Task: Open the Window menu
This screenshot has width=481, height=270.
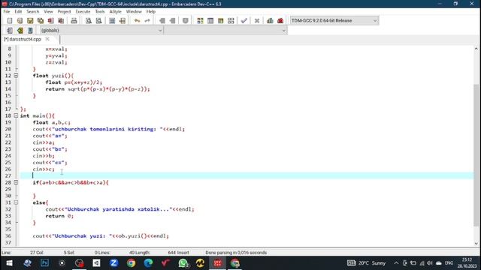Action: click(134, 11)
